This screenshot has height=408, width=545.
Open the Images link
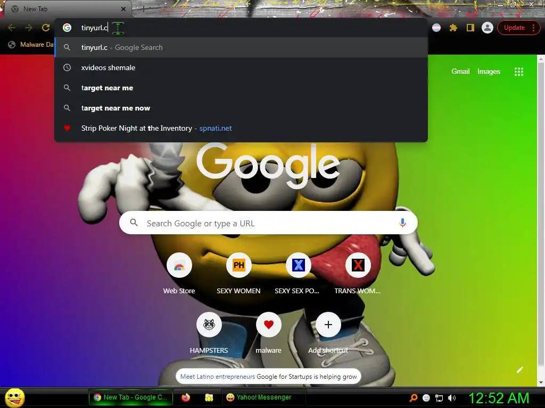(x=489, y=72)
